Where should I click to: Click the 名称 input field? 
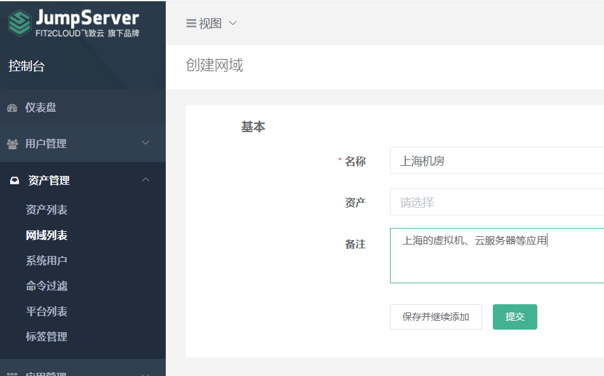click(x=497, y=161)
